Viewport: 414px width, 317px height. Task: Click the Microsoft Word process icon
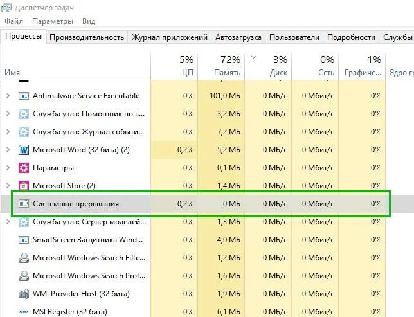(24, 150)
